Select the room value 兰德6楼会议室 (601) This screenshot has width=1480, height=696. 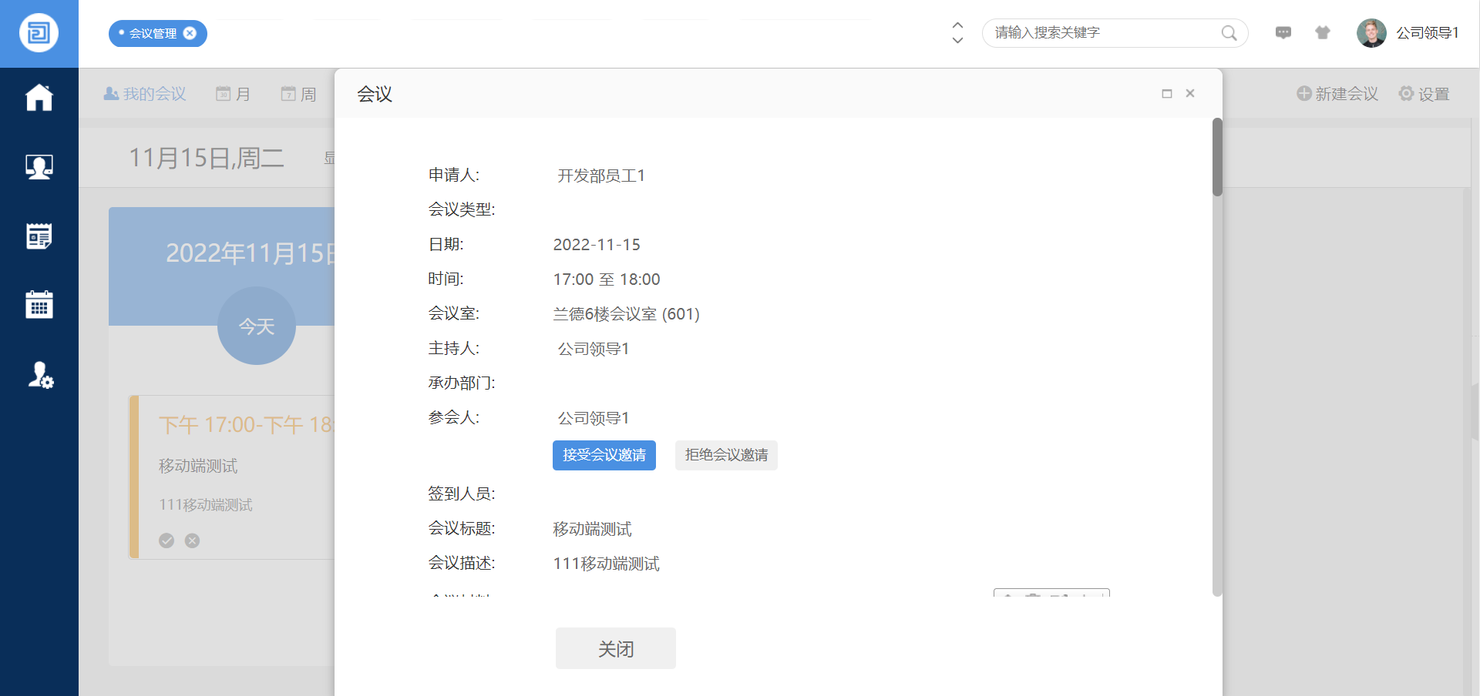[627, 314]
